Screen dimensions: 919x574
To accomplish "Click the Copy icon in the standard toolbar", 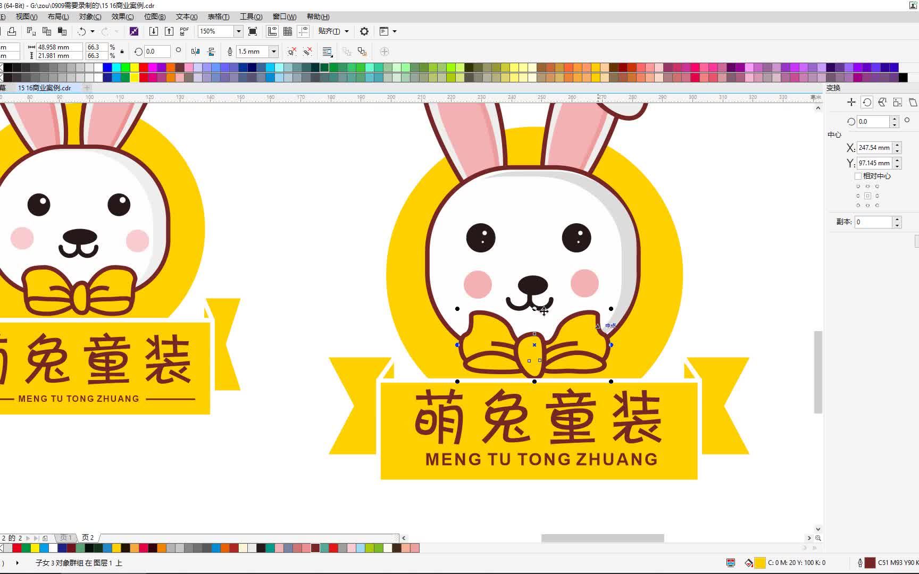I will [47, 31].
